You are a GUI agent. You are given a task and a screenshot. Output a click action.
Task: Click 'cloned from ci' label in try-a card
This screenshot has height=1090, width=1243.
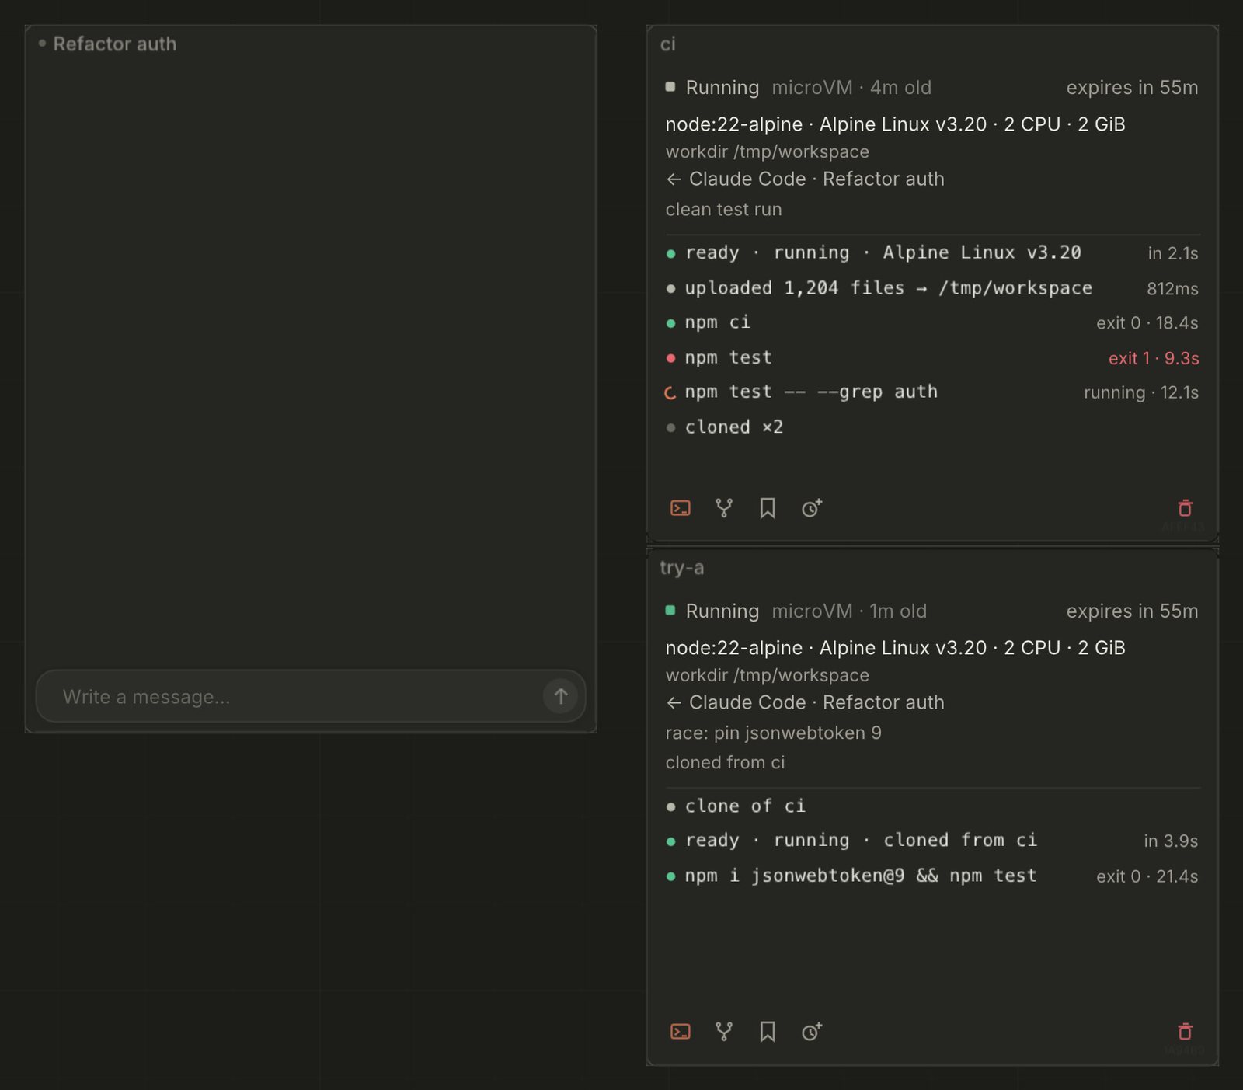pos(725,762)
